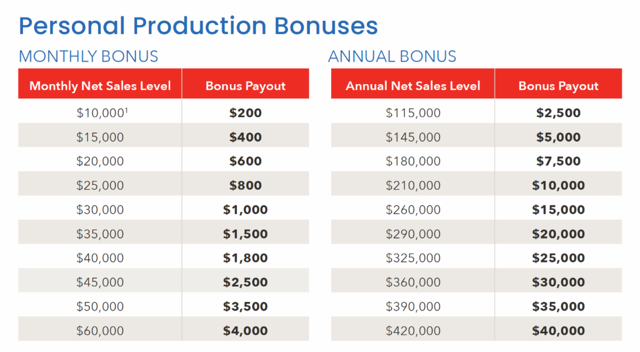
Task: Select the $20,000 annual bonus payout
Action: [x=558, y=234]
